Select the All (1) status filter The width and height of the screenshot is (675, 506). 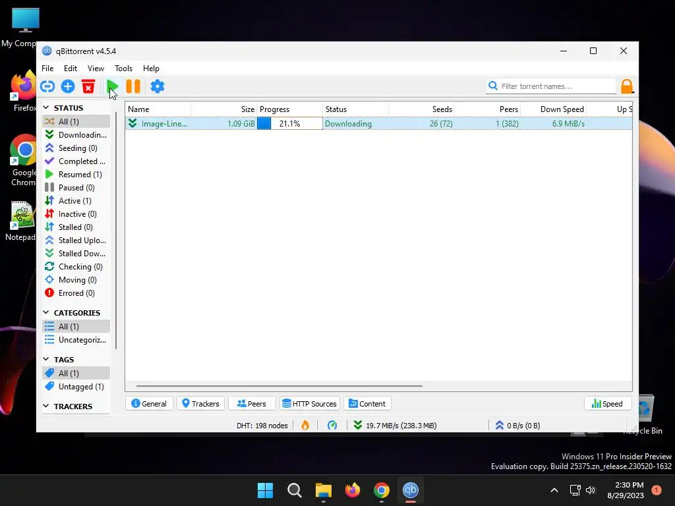pos(76,122)
